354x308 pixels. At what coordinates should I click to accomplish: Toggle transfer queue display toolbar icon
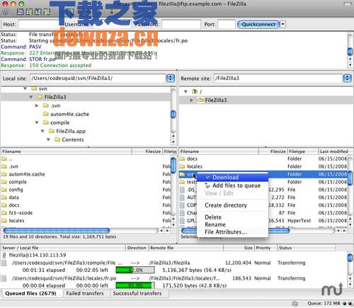[47, 12]
